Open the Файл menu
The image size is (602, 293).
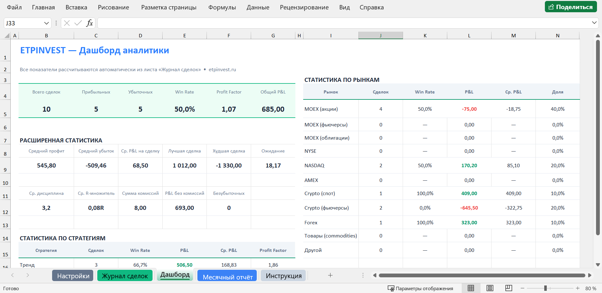pyautogui.click(x=14, y=7)
